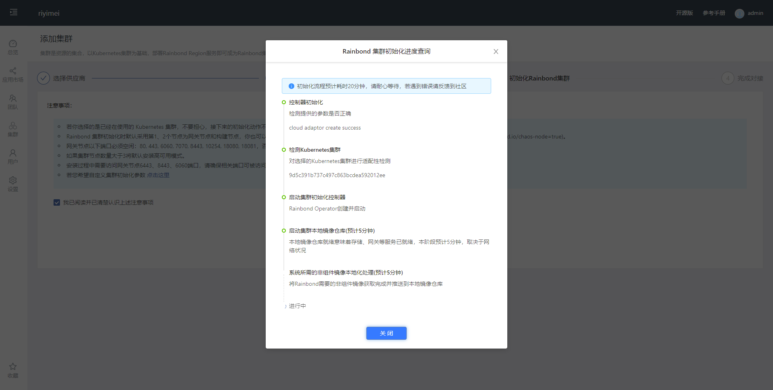Open the 设置 gear icon
The image size is (773, 390).
click(13, 180)
